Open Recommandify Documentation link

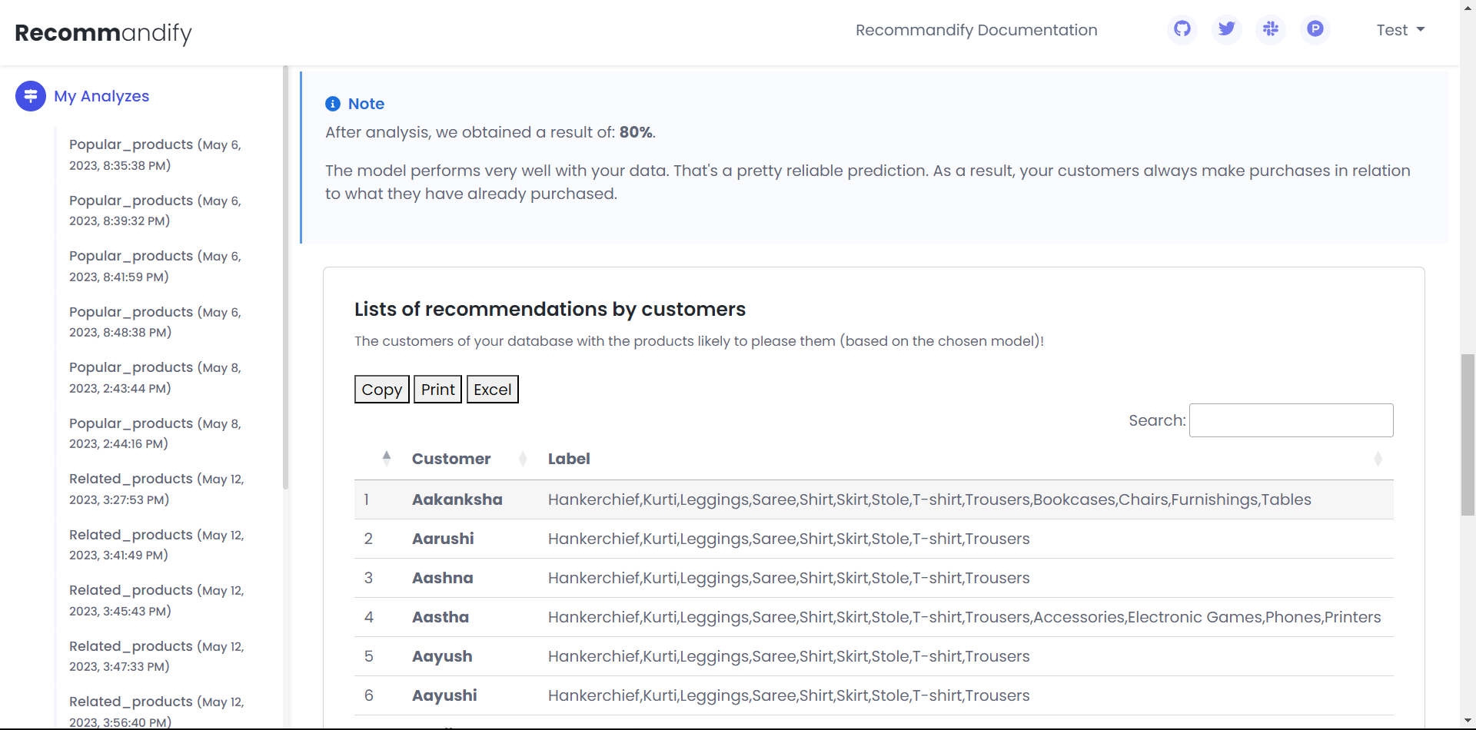(x=976, y=30)
